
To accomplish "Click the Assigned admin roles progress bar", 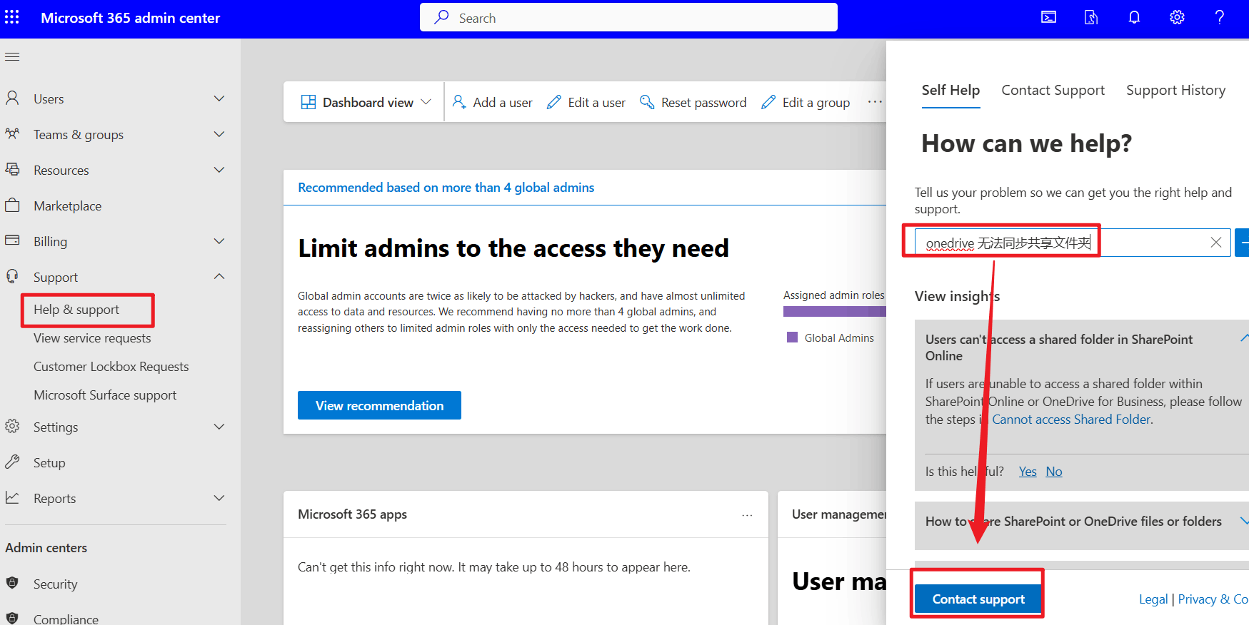I will (835, 311).
